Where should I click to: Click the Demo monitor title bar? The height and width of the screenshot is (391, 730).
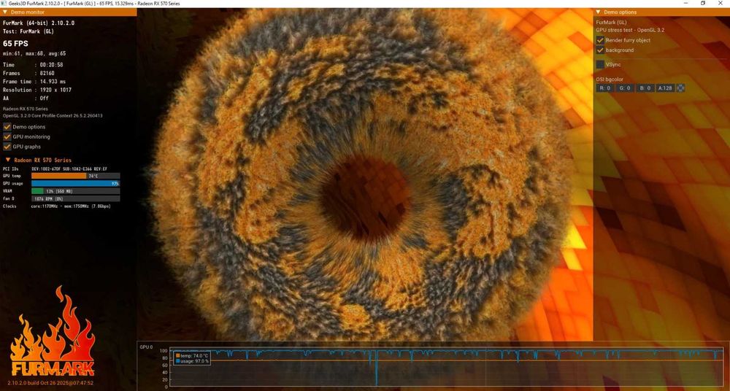click(x=69, y=12)
